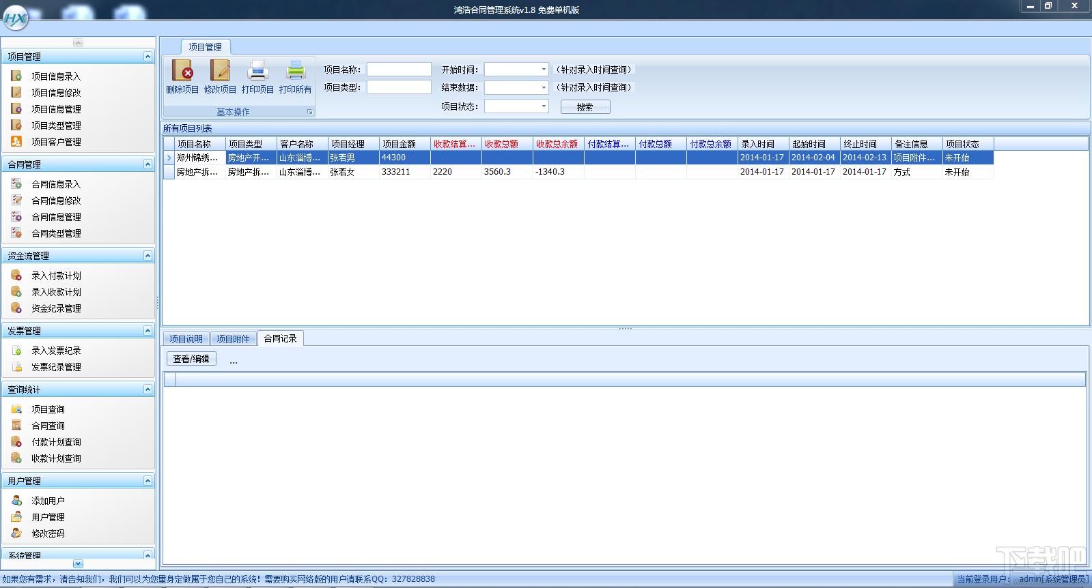Click the 3560.3 收款总额 cell

(507, 172)
